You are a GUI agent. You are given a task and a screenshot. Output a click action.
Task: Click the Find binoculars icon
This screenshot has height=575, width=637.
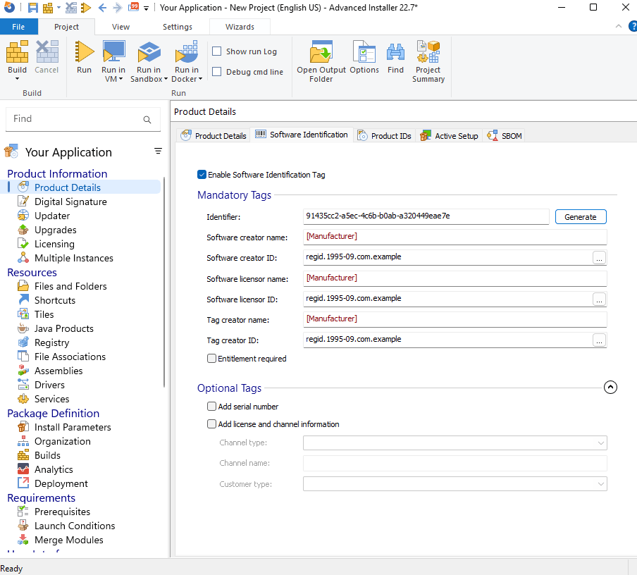(395, 53)
